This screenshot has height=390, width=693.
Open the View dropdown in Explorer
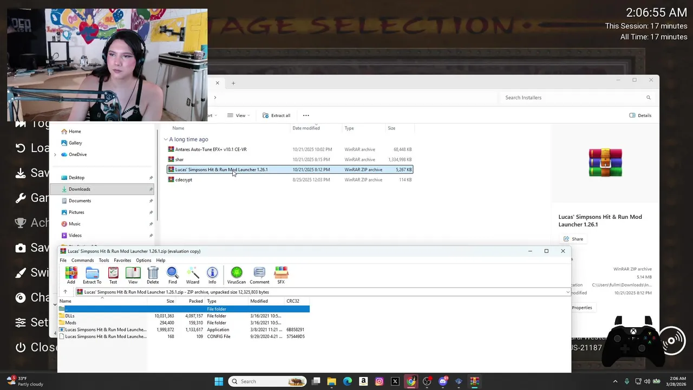[x=239, y=115]
